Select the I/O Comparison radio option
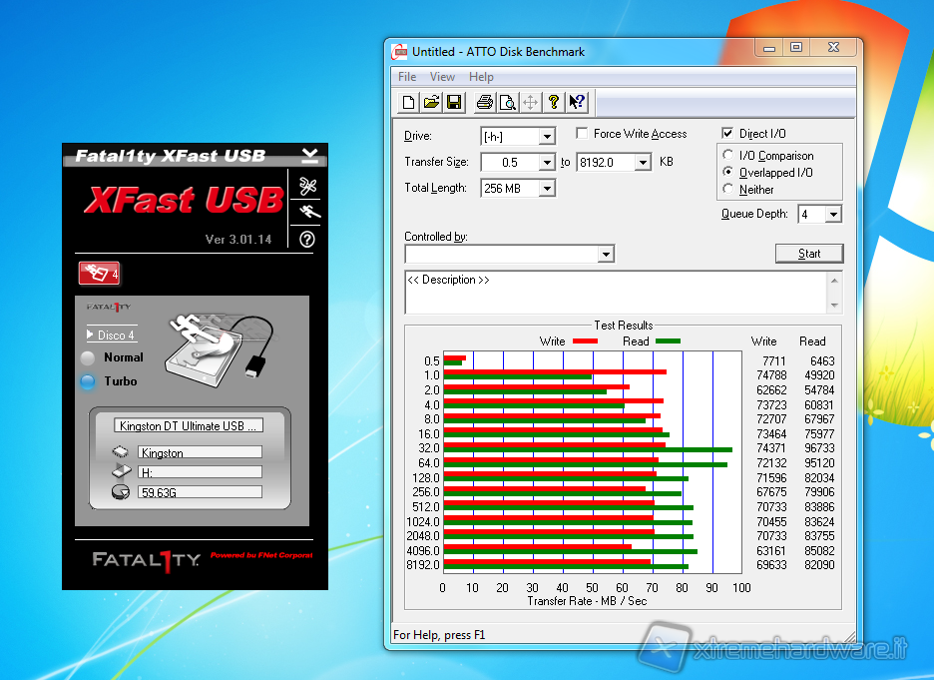Image resolution: width=934 pixels, height=680 pixels. 727,156
